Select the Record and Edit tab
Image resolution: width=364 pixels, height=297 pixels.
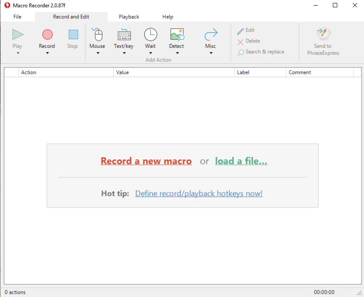71,17
